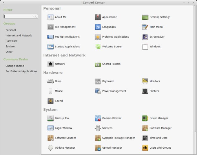Open the Users and Groups icon
Image resolution: width=197 pixels, height=155 pixels.
tap(145, 148)
